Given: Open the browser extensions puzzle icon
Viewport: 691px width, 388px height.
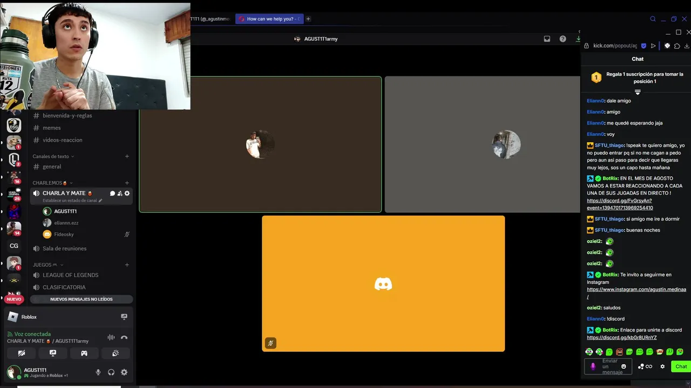Looking at the screenshot, I should pos(677,46).
